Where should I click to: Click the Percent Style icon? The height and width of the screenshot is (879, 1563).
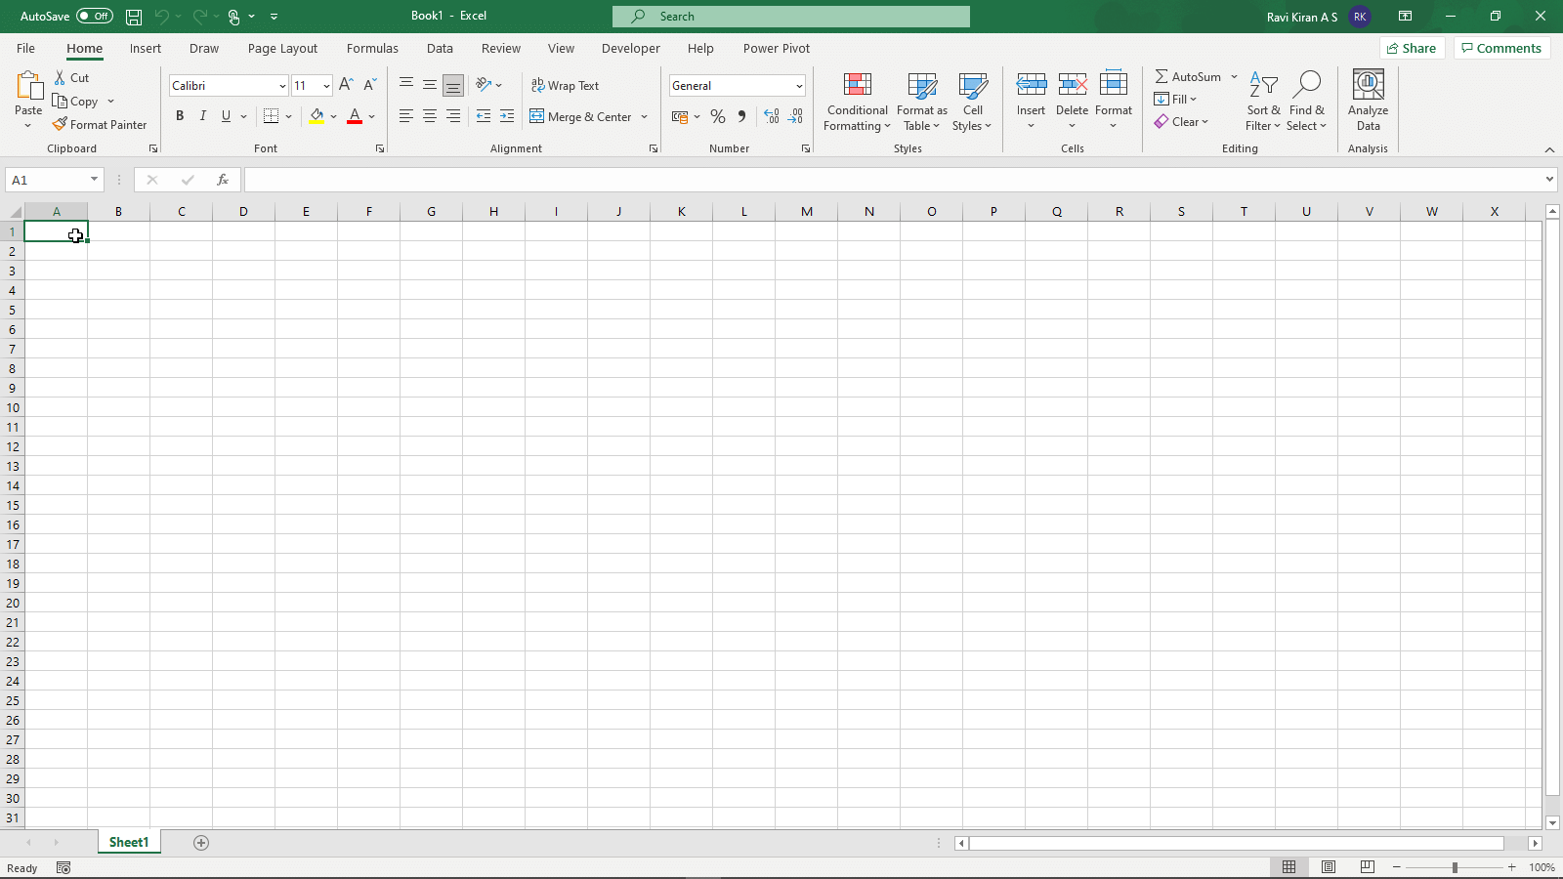coord(718,116)
